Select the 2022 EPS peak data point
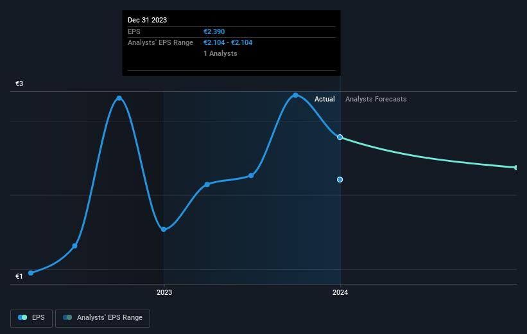527x334 pixels. 119,98
